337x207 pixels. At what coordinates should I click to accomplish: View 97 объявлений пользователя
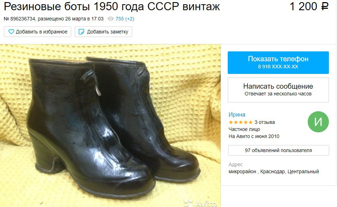278,150
